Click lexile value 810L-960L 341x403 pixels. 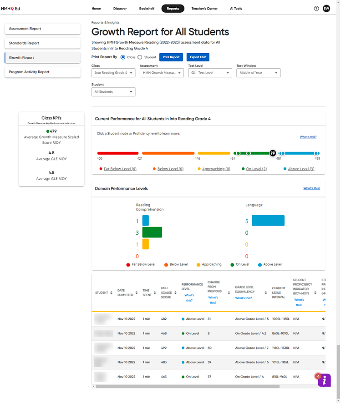click(280, 377)
